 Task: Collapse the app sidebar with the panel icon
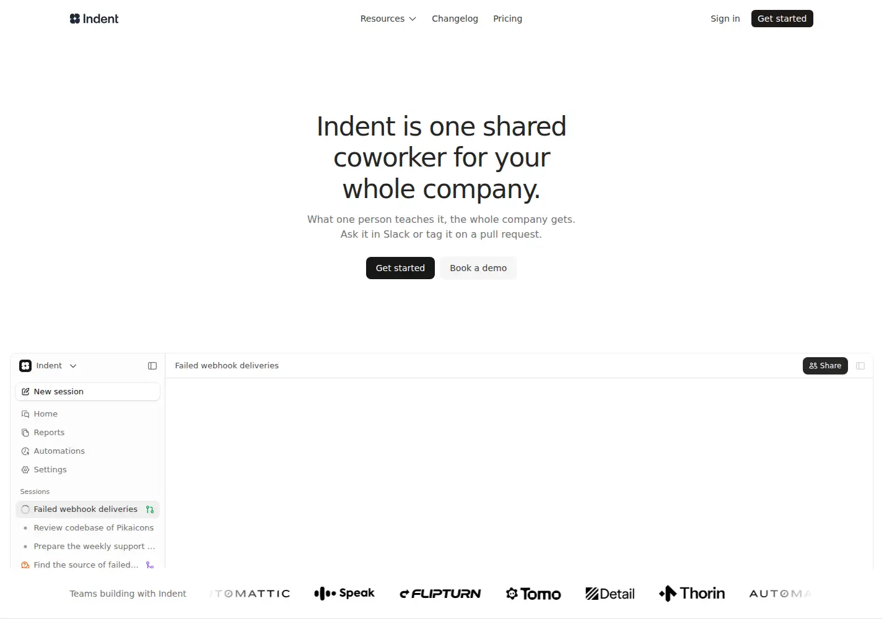pos(152,366)
